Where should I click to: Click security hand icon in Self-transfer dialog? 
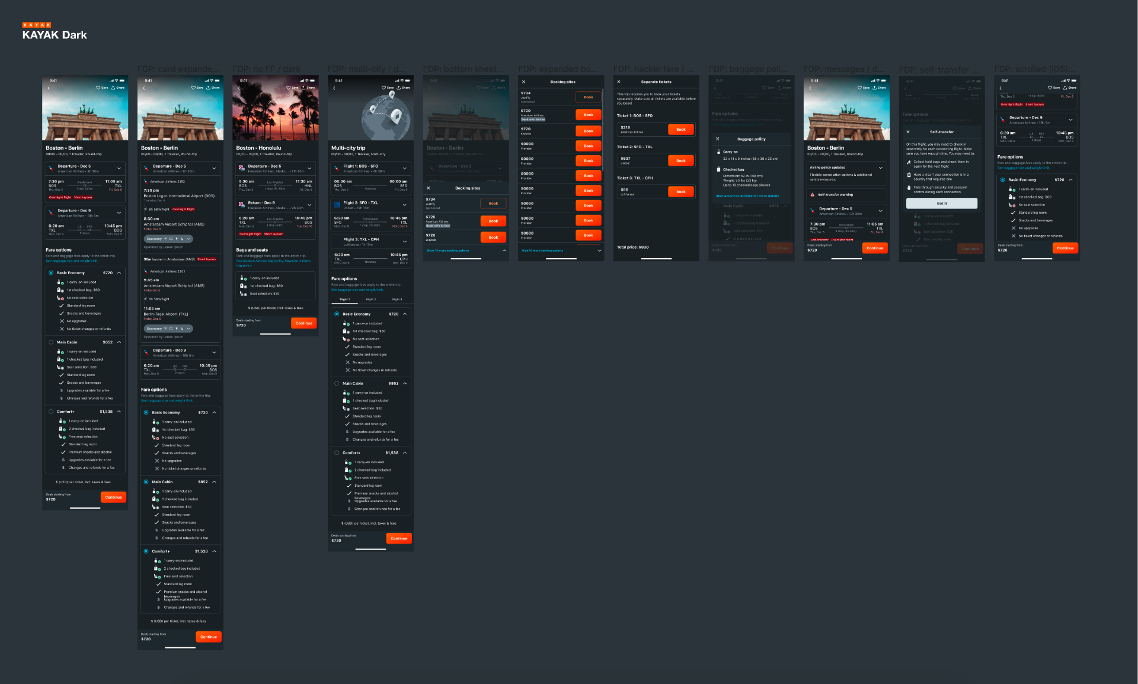tap(909, 188)
